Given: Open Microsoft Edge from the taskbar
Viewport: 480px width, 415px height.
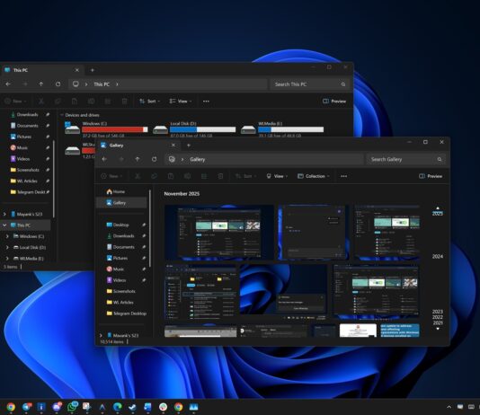Looking at the screenshot, I should tap(117, 407).
